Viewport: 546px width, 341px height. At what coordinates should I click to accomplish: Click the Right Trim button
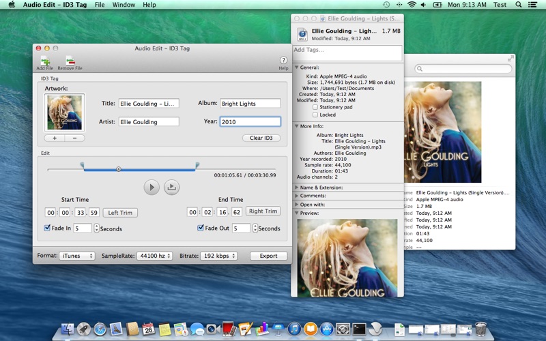pyautogui.click(x=263, y=211)
